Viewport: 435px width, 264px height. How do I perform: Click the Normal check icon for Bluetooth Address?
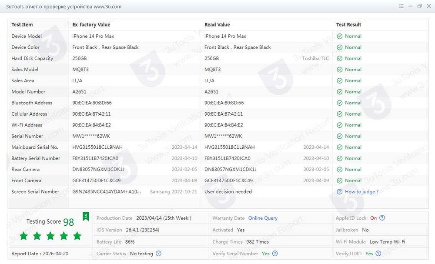coord(340,103)
